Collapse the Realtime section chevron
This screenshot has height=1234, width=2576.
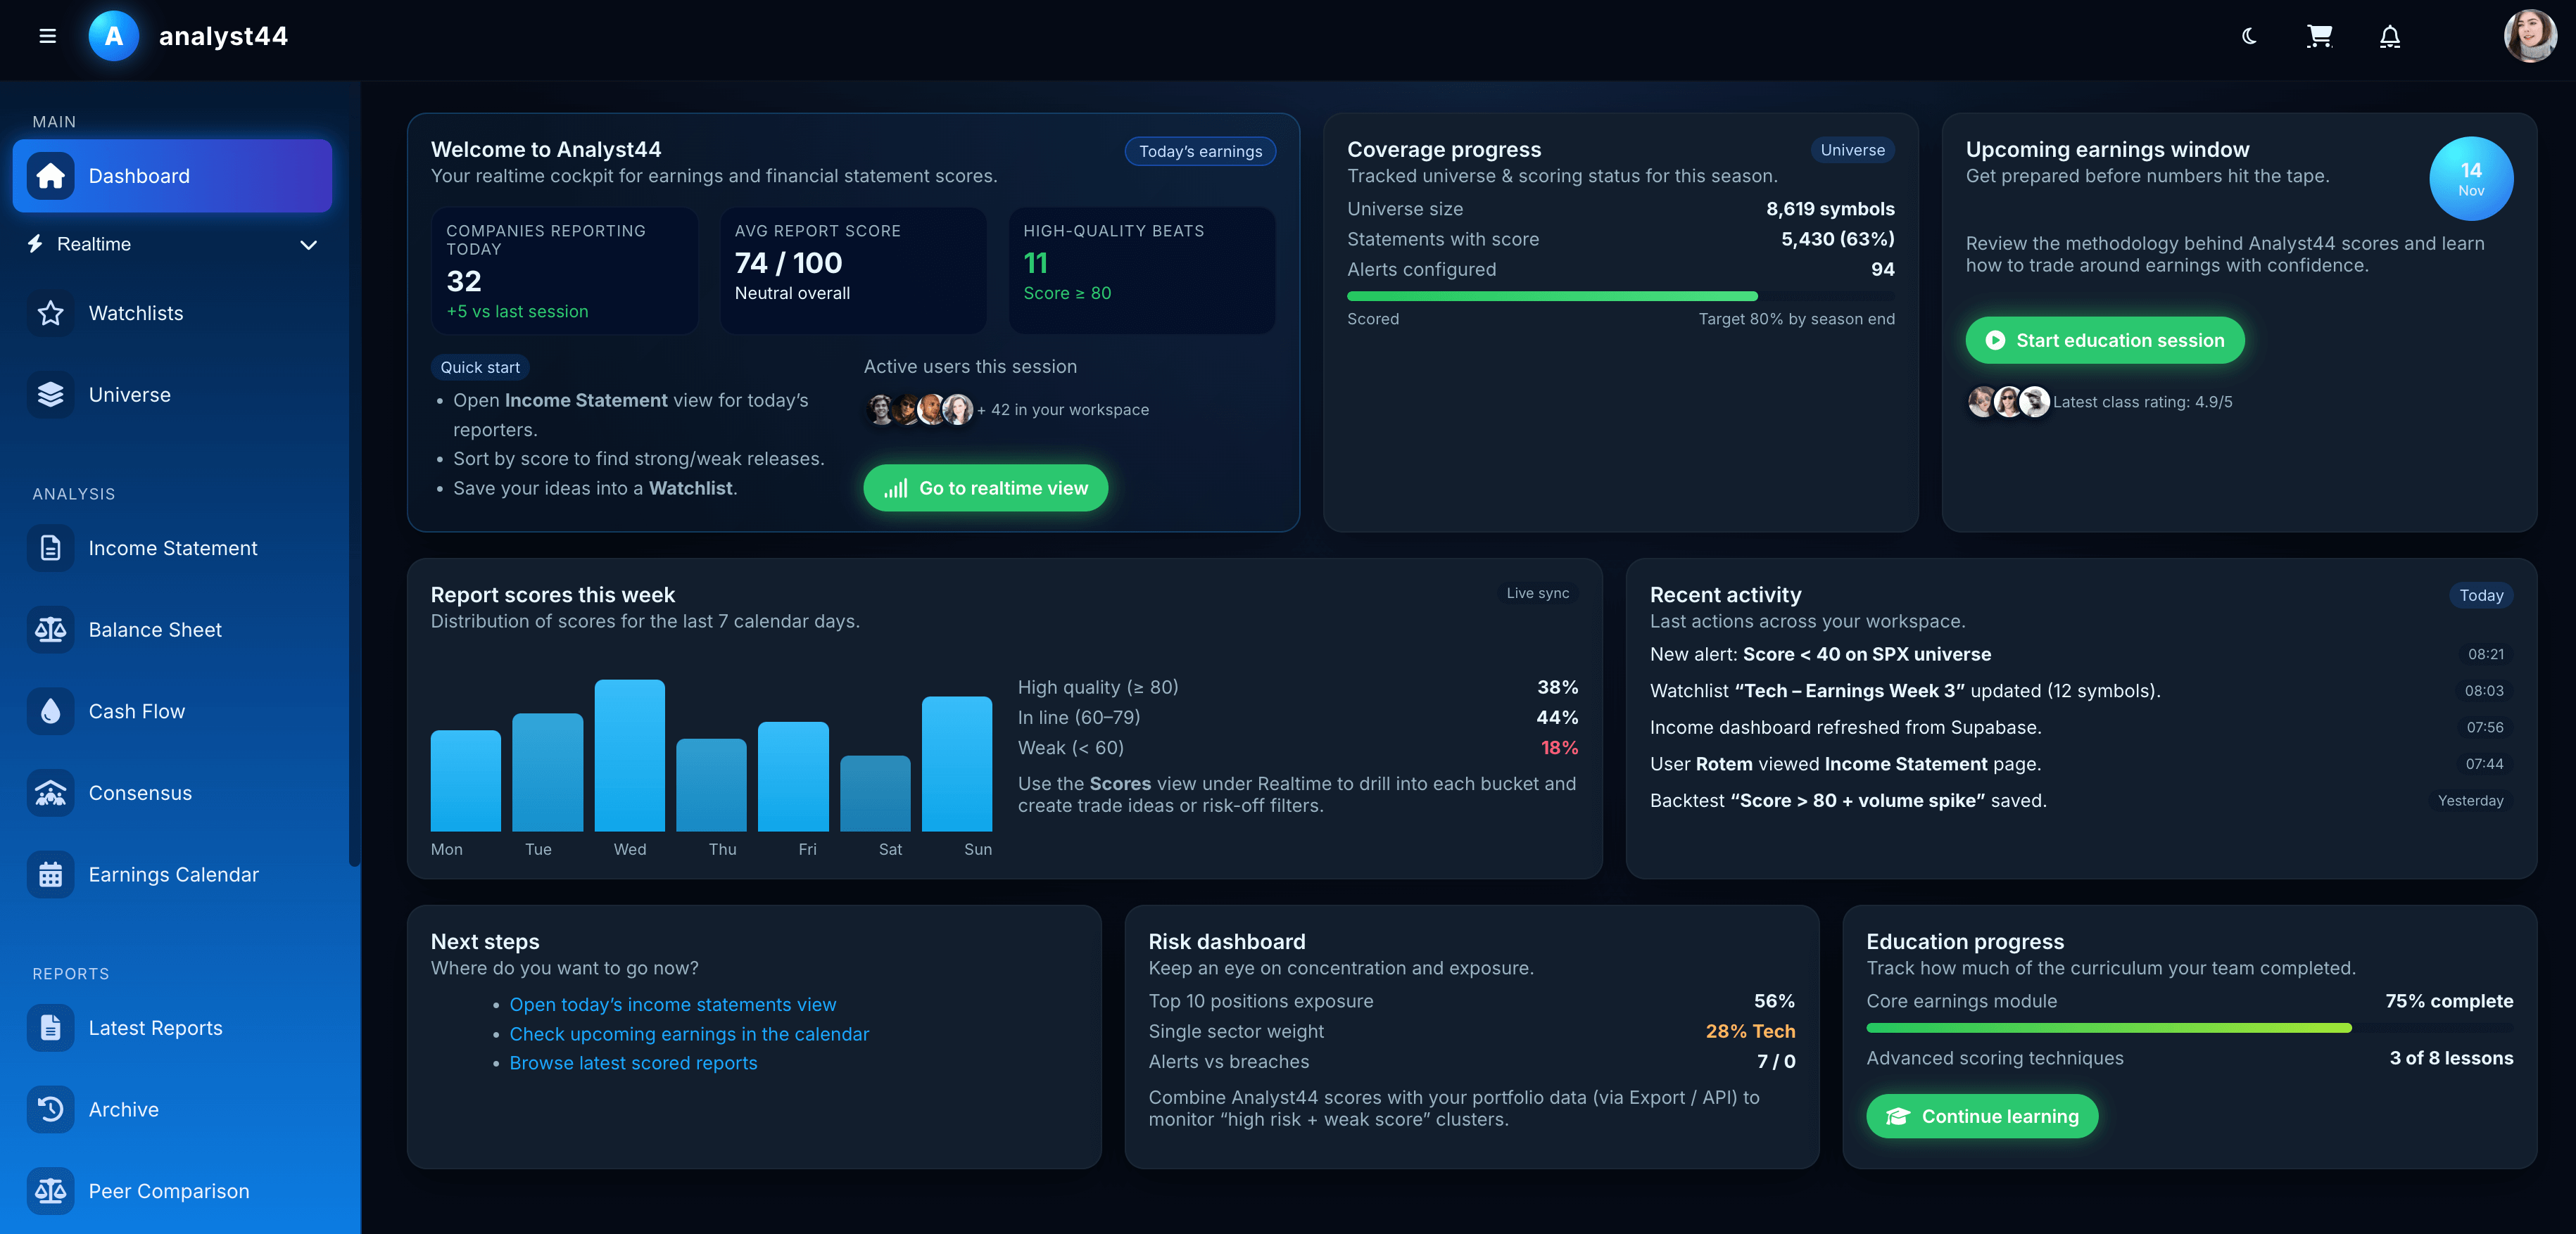[309, 244]
